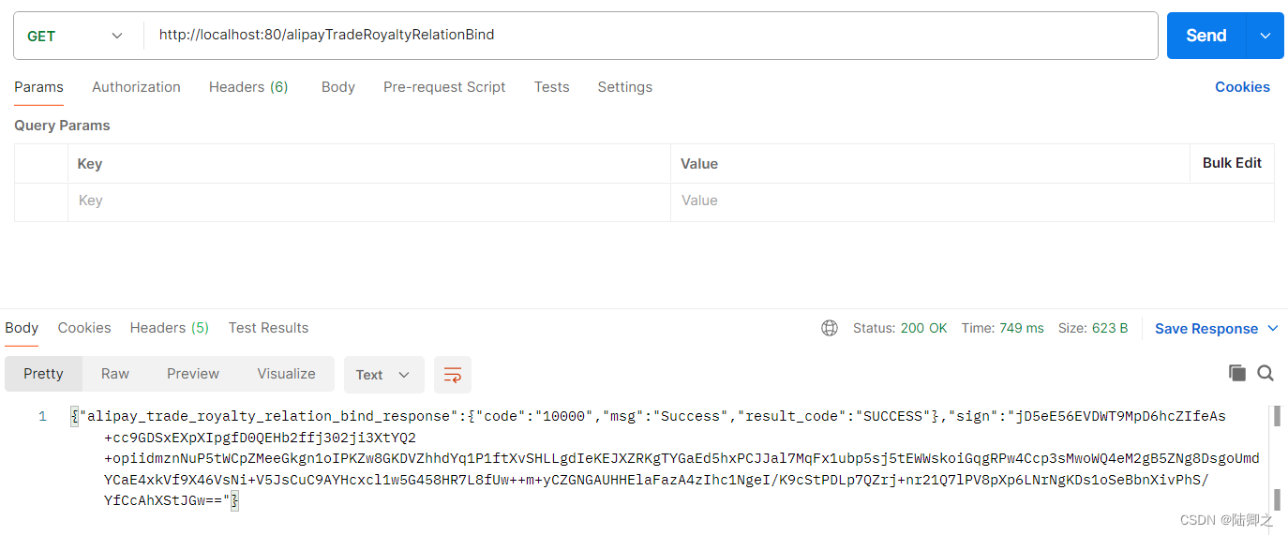Screen dimensions: 1288x535
Task: Click the Key input field
Action: (369, 201)
